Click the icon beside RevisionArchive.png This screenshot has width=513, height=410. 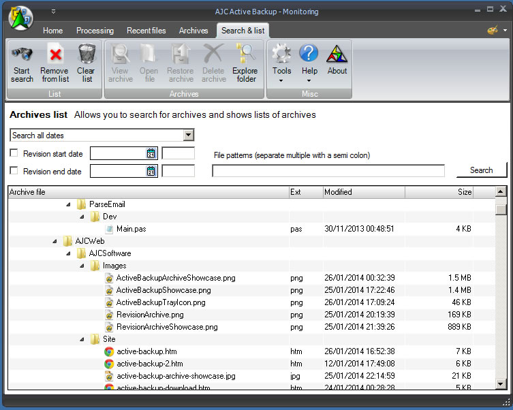point(109,315)
